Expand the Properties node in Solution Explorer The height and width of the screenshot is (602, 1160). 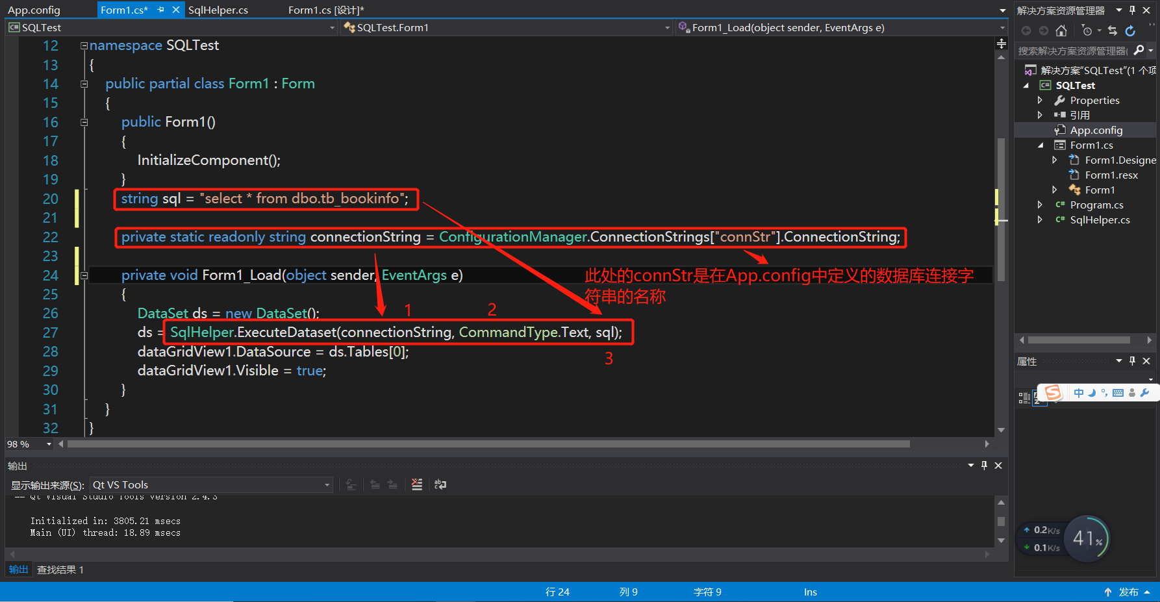click(x=1040, y=100)
